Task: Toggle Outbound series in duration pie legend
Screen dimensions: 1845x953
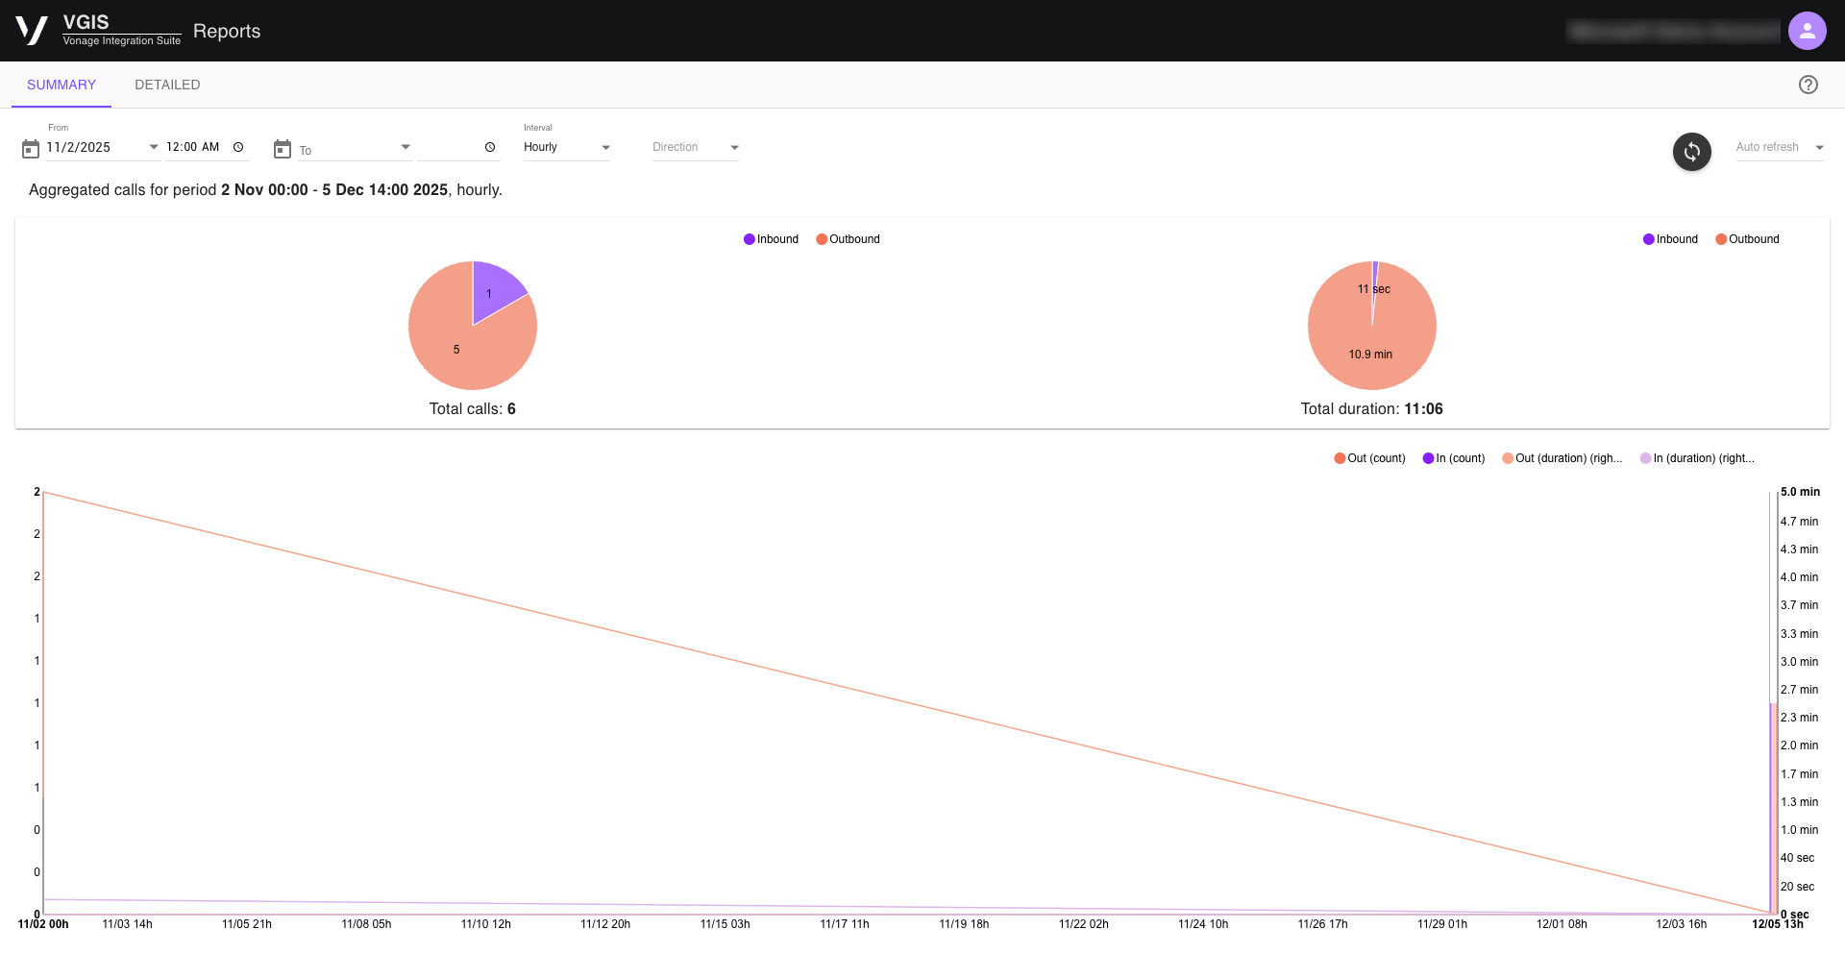Action: (1747, 239)
